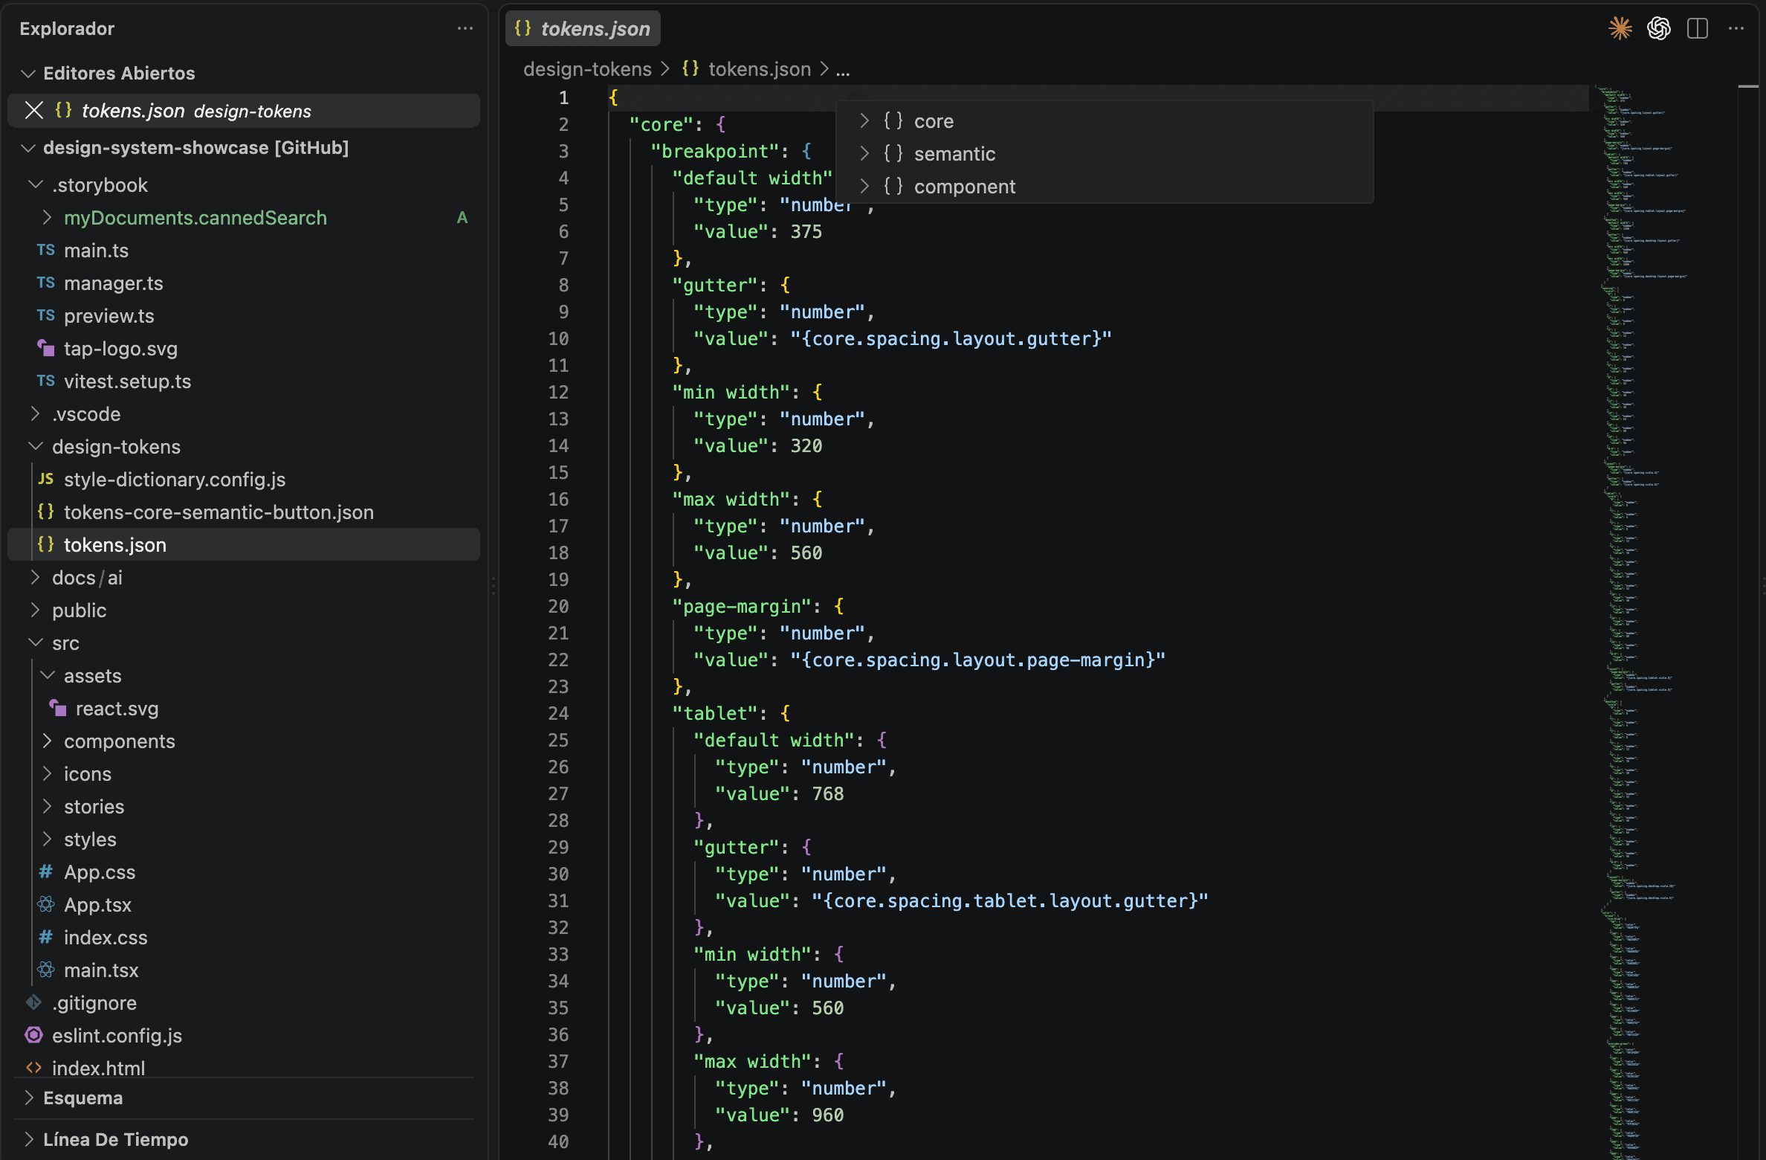Viewport: 1766px width, 1160px height.
Task: Expand component chevron in breadcrumb dropdown
Action: 864,186
